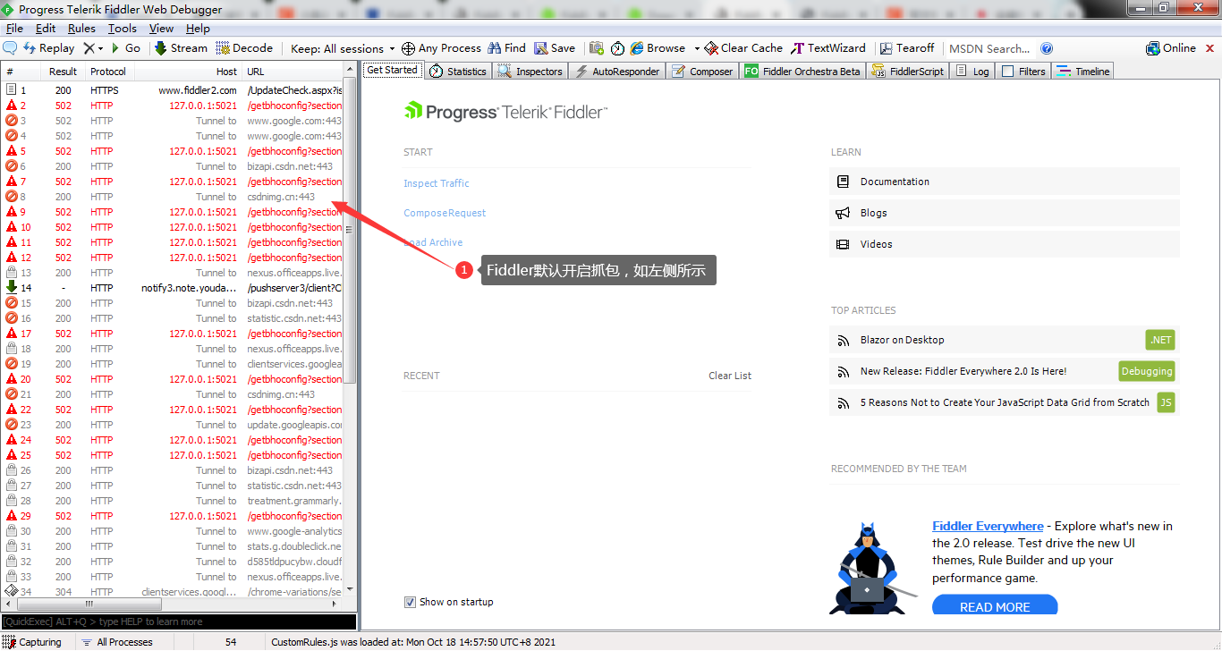Click the Online status indicator

(x=1171, y=48)
